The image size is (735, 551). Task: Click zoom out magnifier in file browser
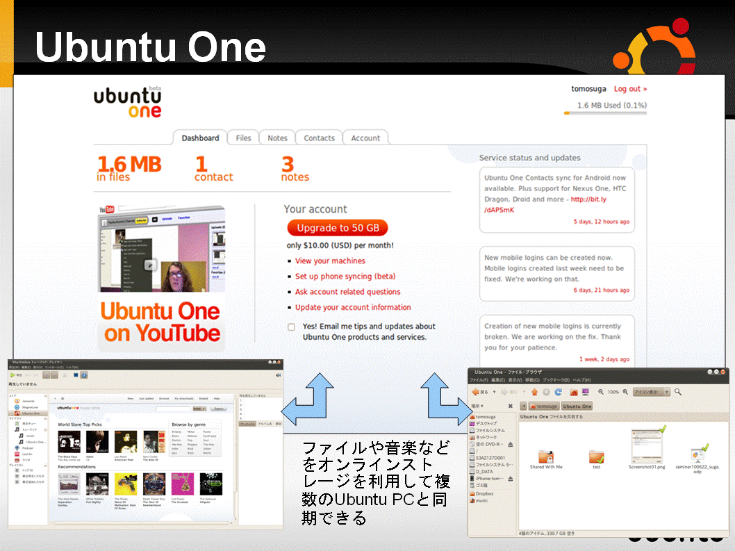[x=600, y=392]
